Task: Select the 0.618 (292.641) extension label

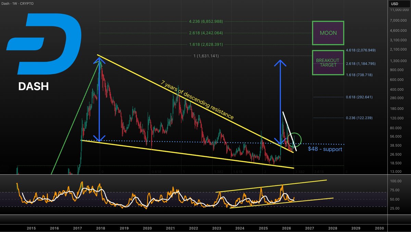Action: [x=359, y=97]
